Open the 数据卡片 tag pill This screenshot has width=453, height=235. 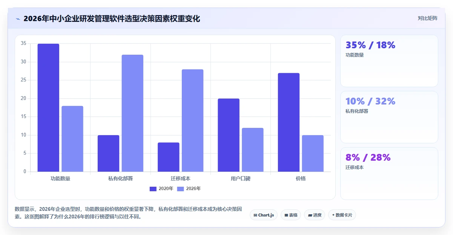(342, 215)
